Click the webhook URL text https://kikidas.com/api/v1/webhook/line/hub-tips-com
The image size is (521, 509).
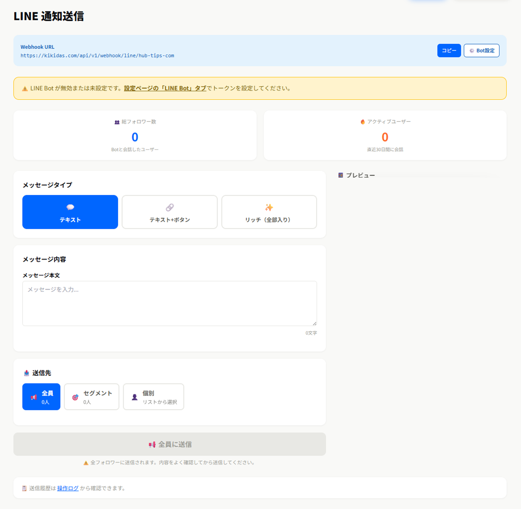97,55
